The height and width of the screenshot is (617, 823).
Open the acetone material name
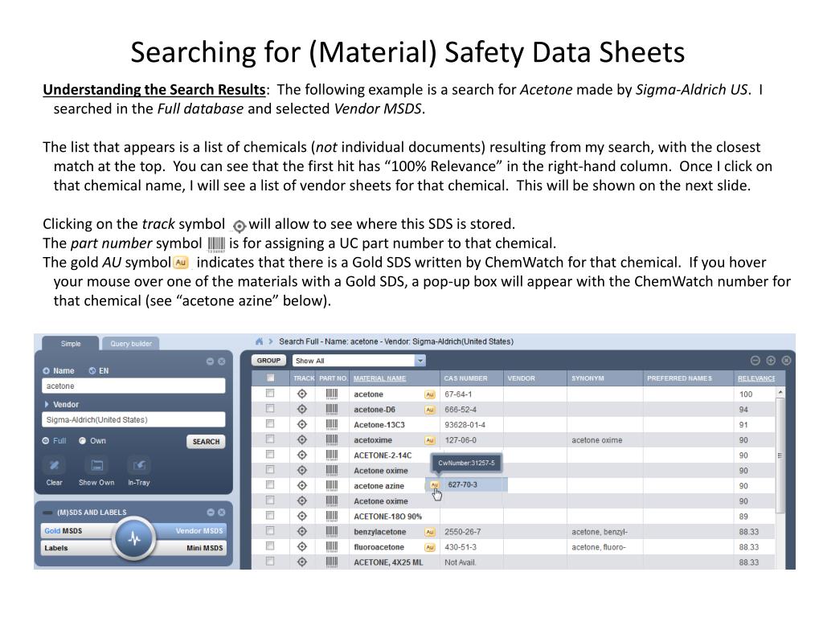point(368,394)
